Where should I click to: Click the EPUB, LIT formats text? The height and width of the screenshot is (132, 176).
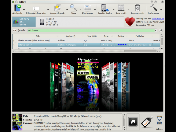pyautogui.click(x=38, y=120)
